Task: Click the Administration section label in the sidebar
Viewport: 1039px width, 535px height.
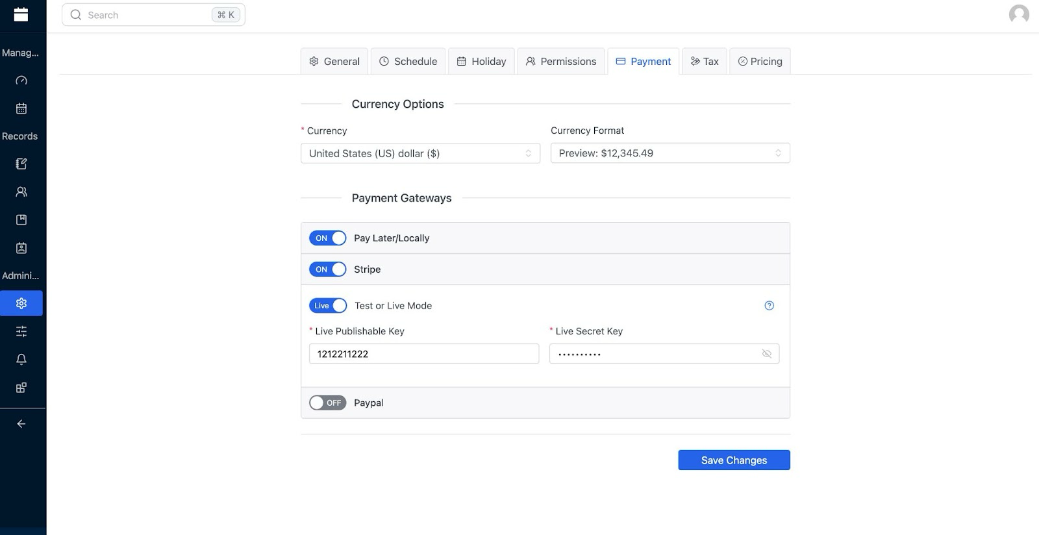Action: pyautogui.click(x=20, y=275)
